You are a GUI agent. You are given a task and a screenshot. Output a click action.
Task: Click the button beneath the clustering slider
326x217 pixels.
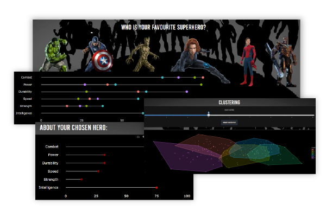click(229, 123)
